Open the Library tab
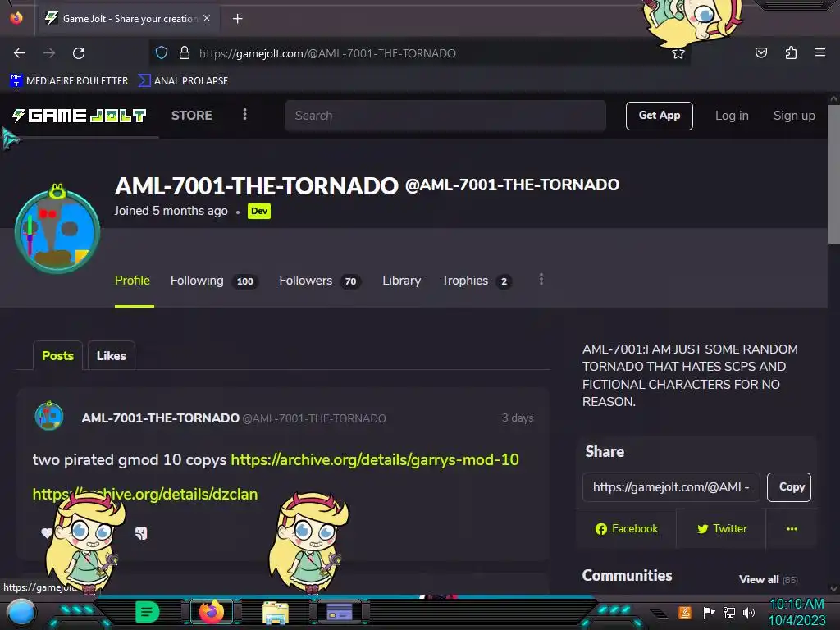Screen dimensions: 840x630 tap(401, 281)
